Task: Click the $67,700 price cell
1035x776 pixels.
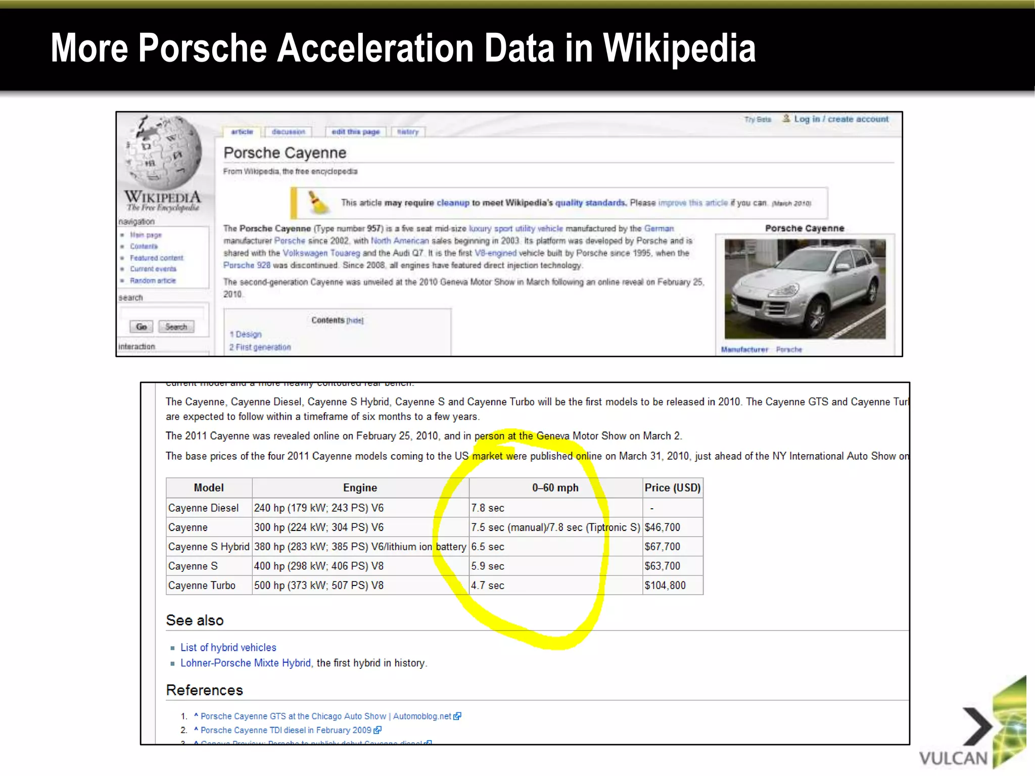Action: coord(673,547)
